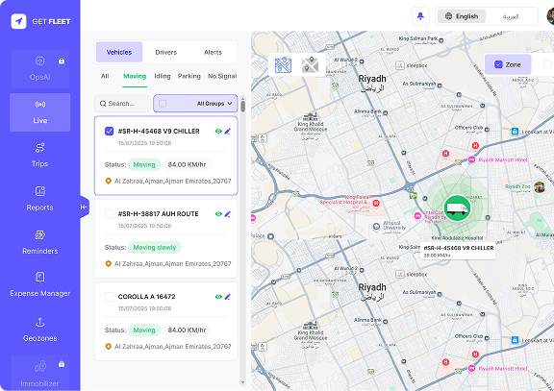This screenshot has width=554, height=391.
Task: Edit the COROLLA A 16472 vehicle
Action: [228, 297]
